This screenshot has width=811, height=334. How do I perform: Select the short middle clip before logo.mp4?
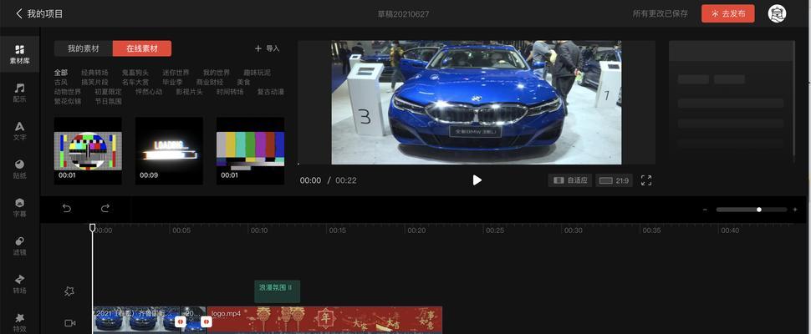tap(193, 320)
